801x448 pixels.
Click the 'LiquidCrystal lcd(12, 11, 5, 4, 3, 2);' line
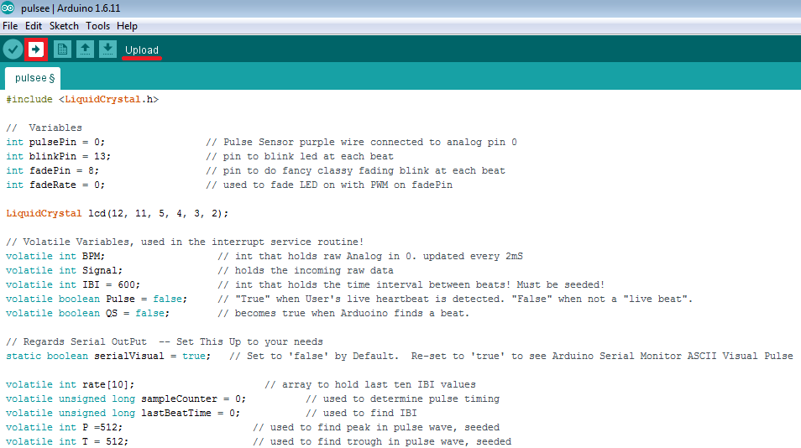point(117,213)
